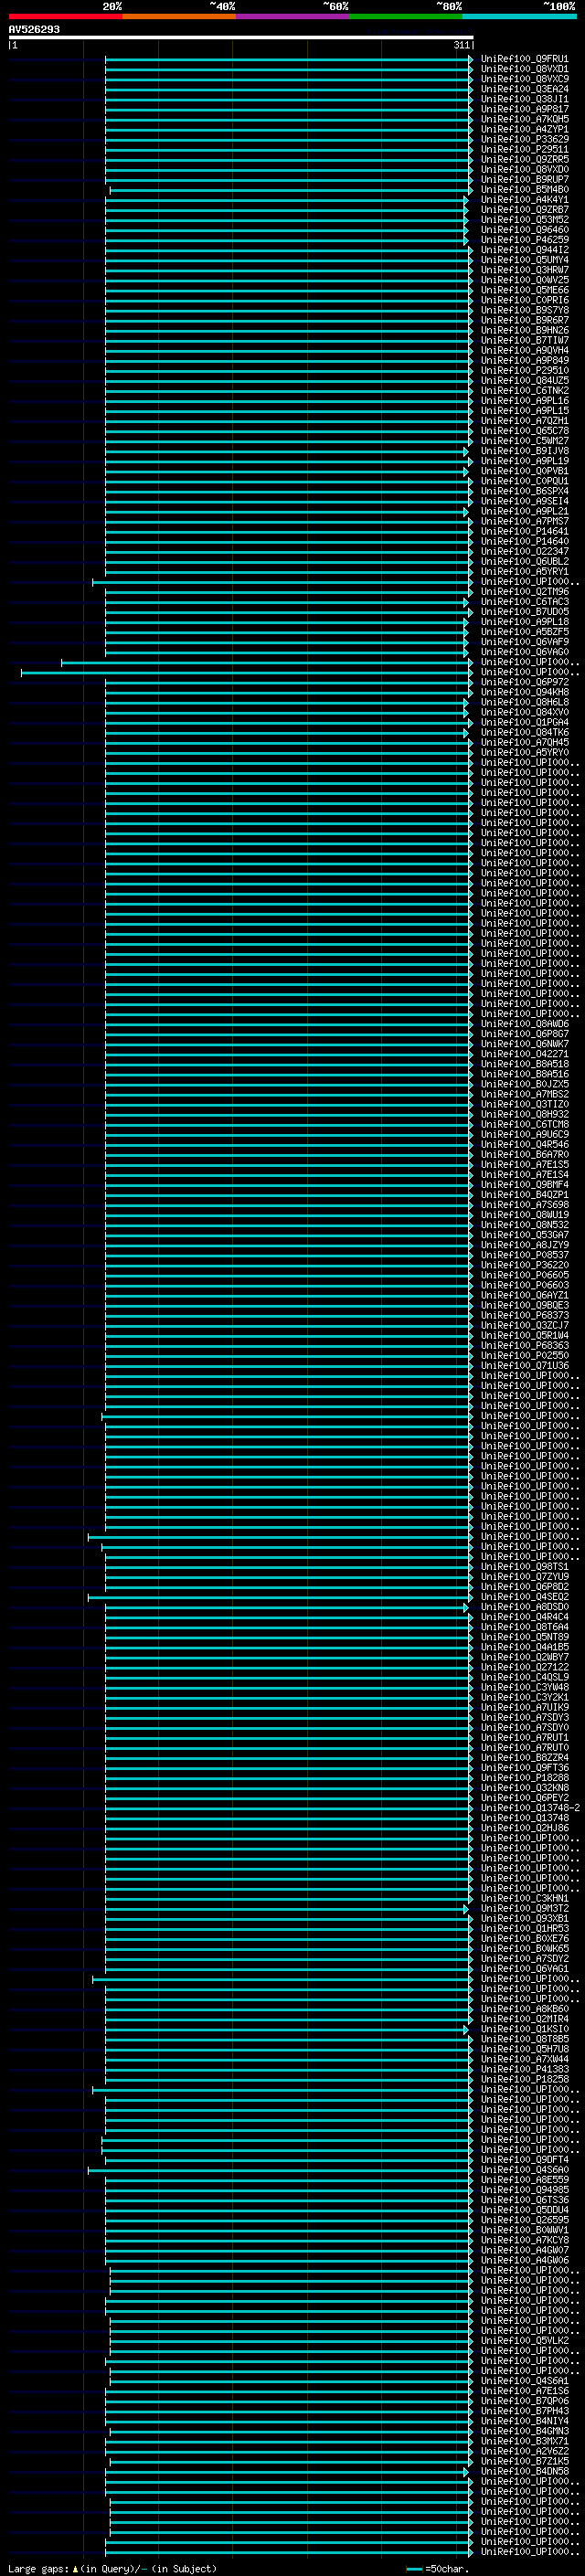Image resolution: width=585 pixels, height=2576 pixels.
Task: Open hit UniRef100_Q3EA24
Action: [524, 89]
